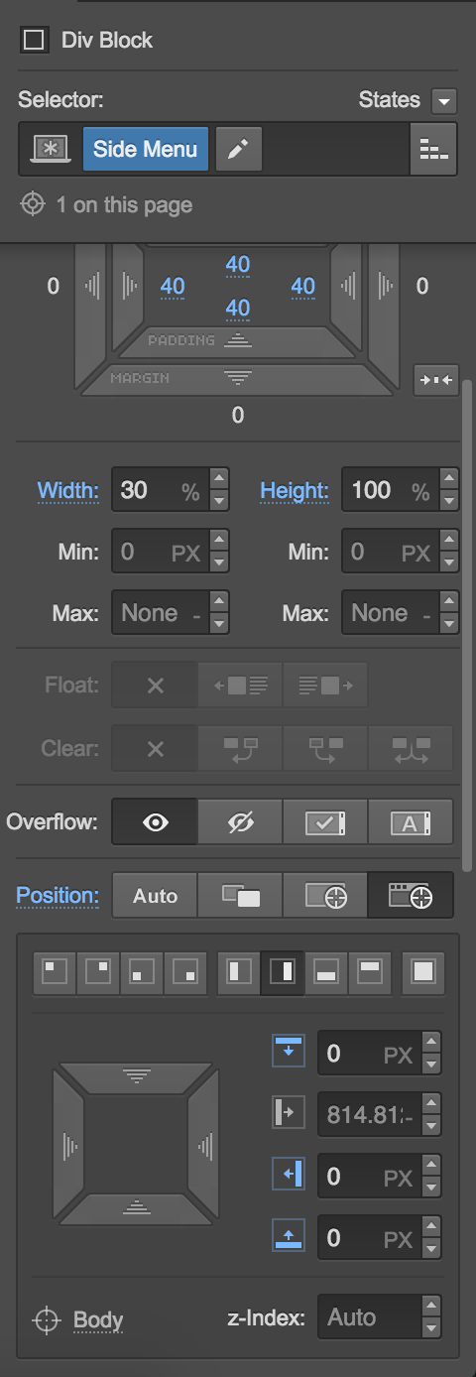Click the style manager icon beside selector
Screen dimensions: 476x1377
(x=433, y=149)
